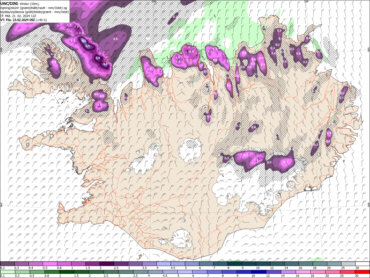This screenshot has width=370, height=278.
Task: Select the valid time 'VT: Fös. 23.02.2024 09Z'
Action: pyautogui.click(x=18, y=20)
